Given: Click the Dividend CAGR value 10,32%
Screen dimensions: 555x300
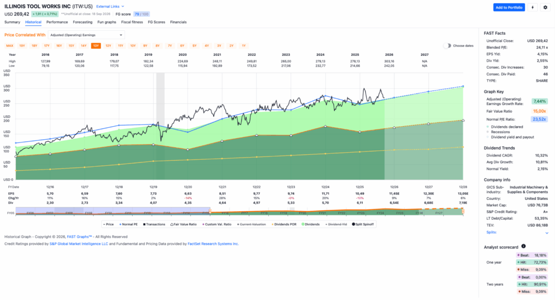Looking at the screenshot, I should 541,155.
